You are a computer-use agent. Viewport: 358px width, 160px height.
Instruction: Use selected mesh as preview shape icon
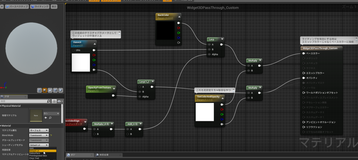coord(60,90)
